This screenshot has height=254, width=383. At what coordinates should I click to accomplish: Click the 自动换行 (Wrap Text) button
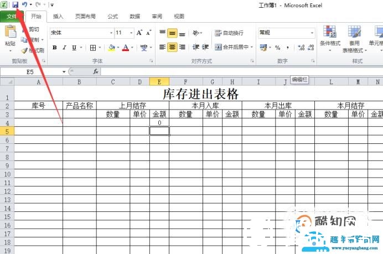click(229, 33)
